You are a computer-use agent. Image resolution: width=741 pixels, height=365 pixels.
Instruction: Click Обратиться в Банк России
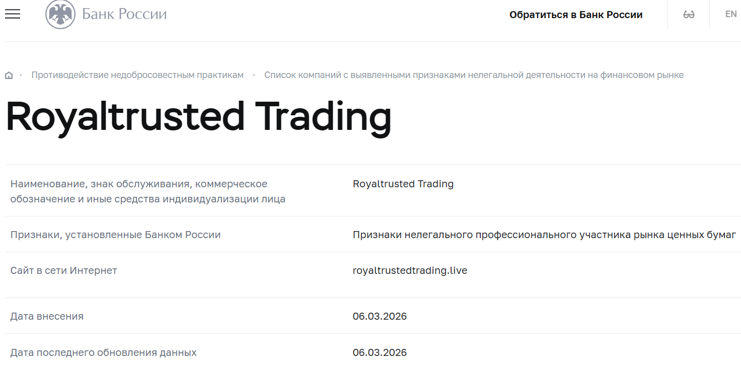[576, 15]
